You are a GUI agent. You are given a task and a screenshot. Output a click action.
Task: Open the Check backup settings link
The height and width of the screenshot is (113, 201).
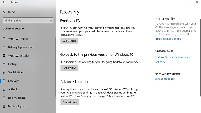click(x=167, y=39)
